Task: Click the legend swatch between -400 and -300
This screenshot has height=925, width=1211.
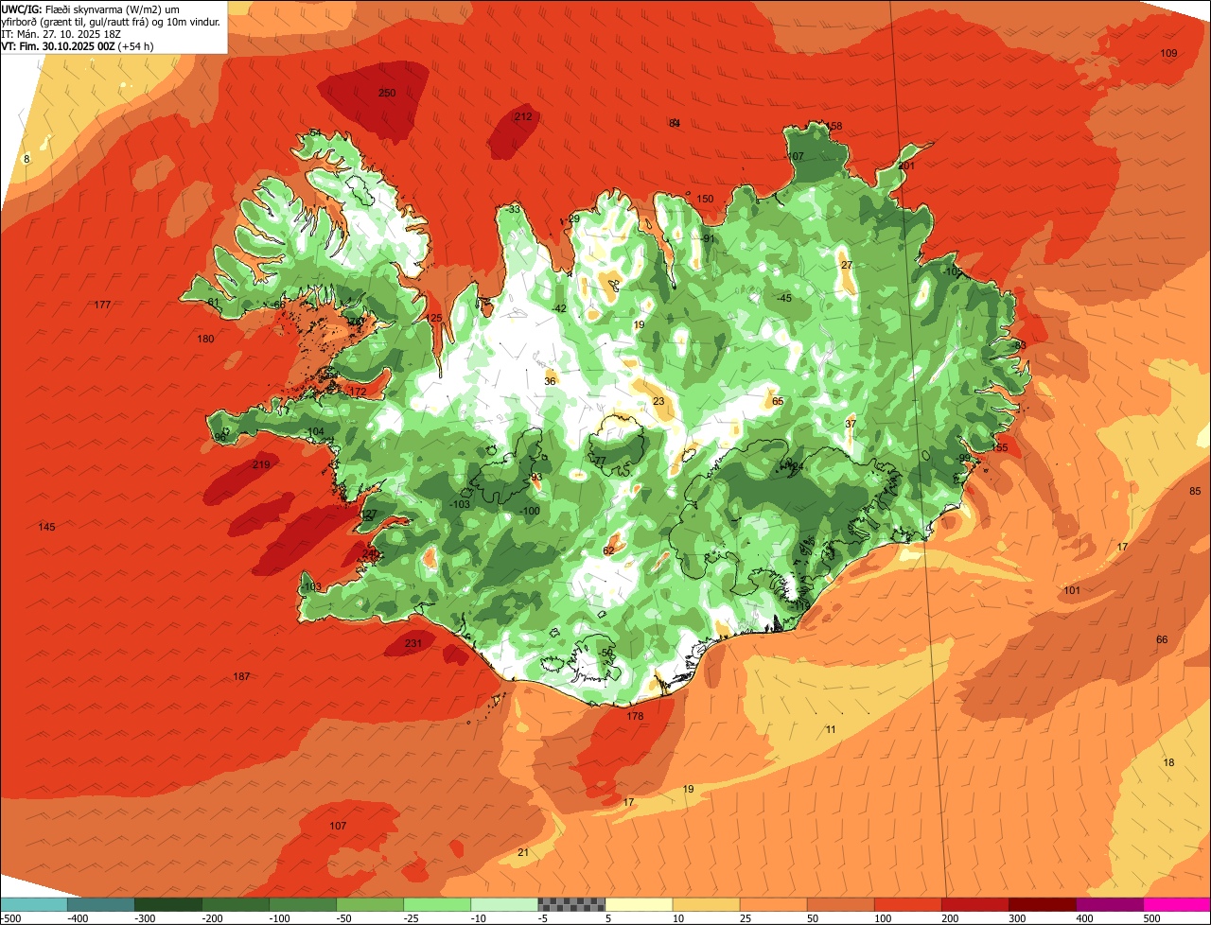Action: tap(101, 904)
